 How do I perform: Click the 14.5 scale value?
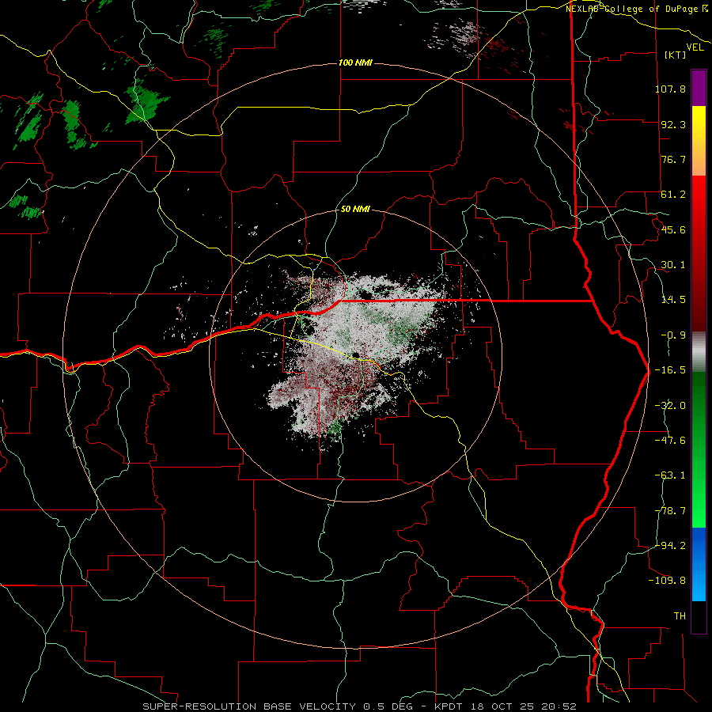[x=673, y=300]
